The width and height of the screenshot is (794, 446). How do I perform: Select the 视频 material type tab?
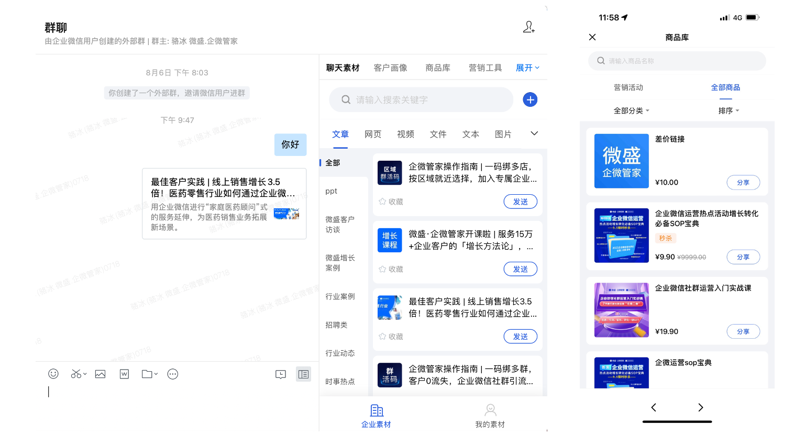(x=405, y=134)
